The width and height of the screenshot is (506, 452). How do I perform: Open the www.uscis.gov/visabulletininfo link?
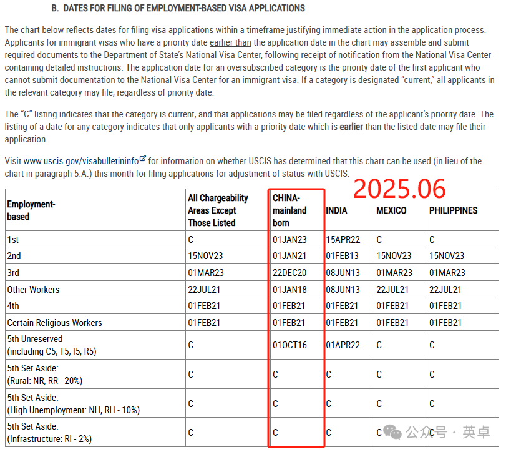[81, 161]
